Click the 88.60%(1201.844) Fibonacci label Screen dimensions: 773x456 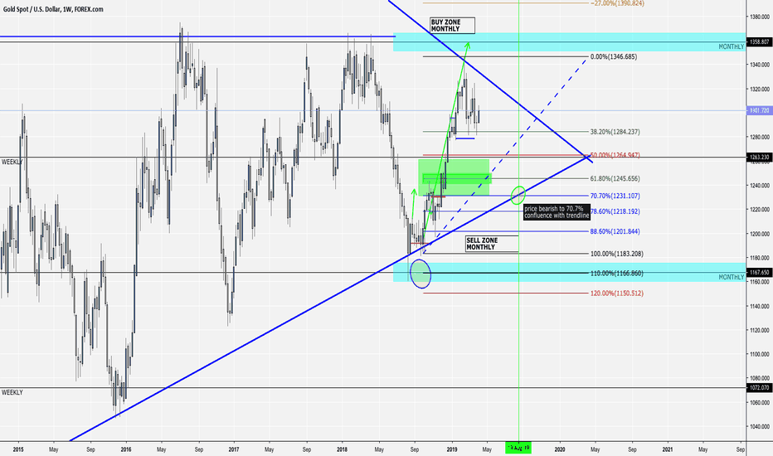[615, 231]
